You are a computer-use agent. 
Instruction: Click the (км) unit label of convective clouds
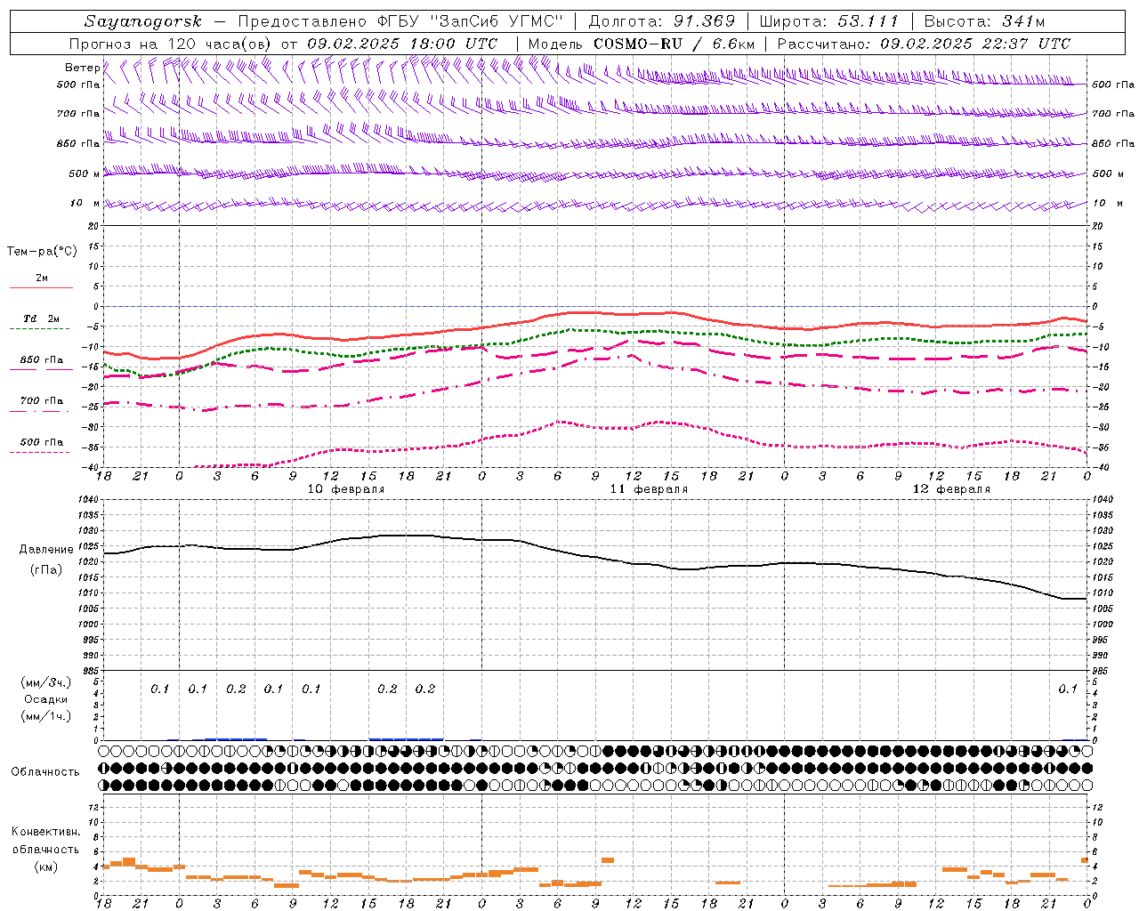pyautogui.click(x=46, y=867)
